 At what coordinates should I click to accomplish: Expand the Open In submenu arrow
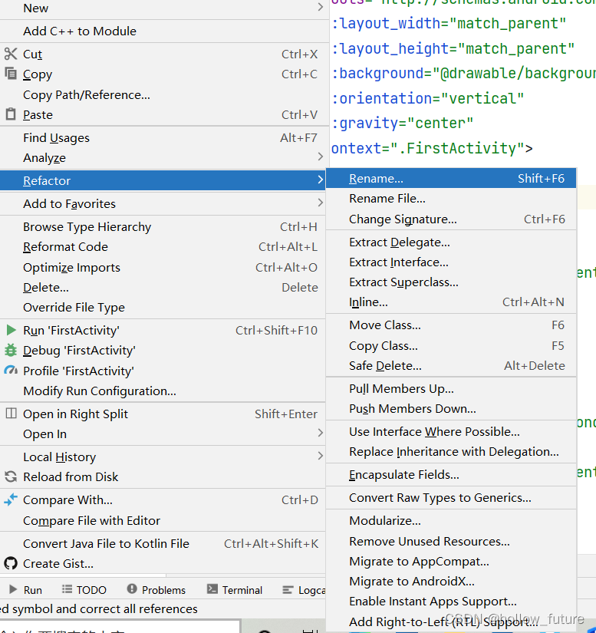320,433
